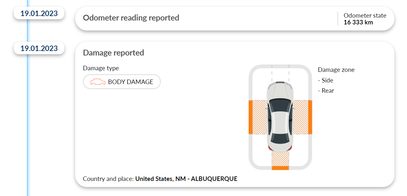Click the Rear damage zone entry

pyautogui.click(x=326, y=90)
